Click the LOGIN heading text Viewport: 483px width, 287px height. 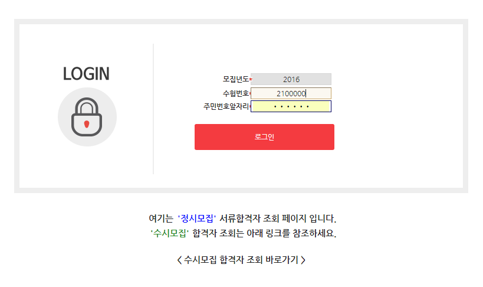pyautogui.click(x=86, y=74)
